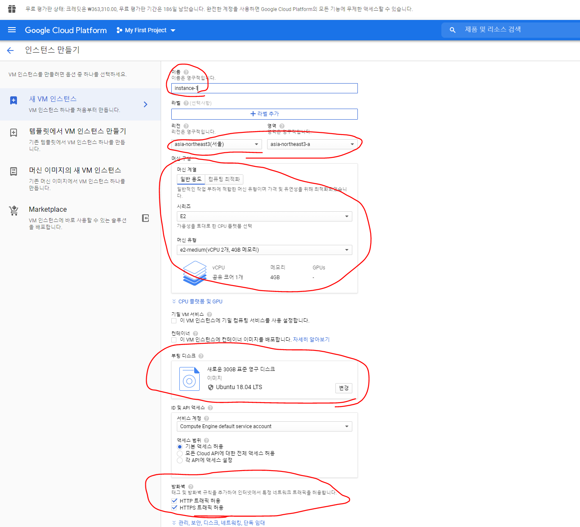This screenshot has width=580, height=527.
Task: Expand 관리, 보안, 디스크, 네트워킹 section
Action: (x=218, y=523)
